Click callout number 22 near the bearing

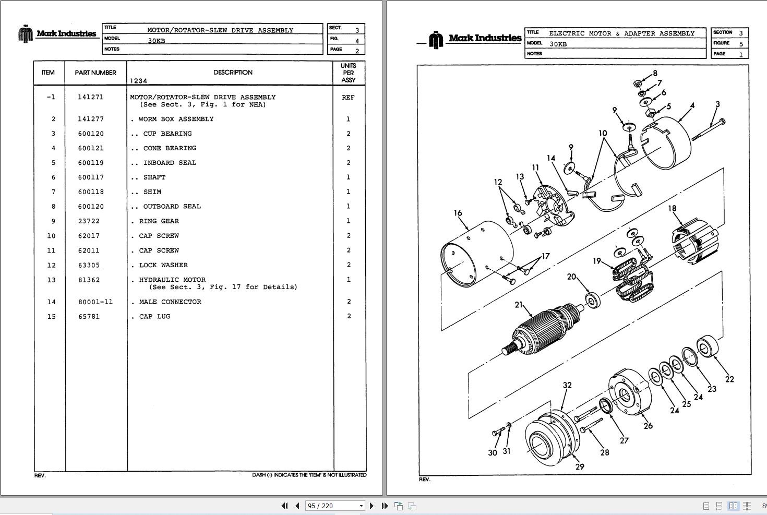729,379
